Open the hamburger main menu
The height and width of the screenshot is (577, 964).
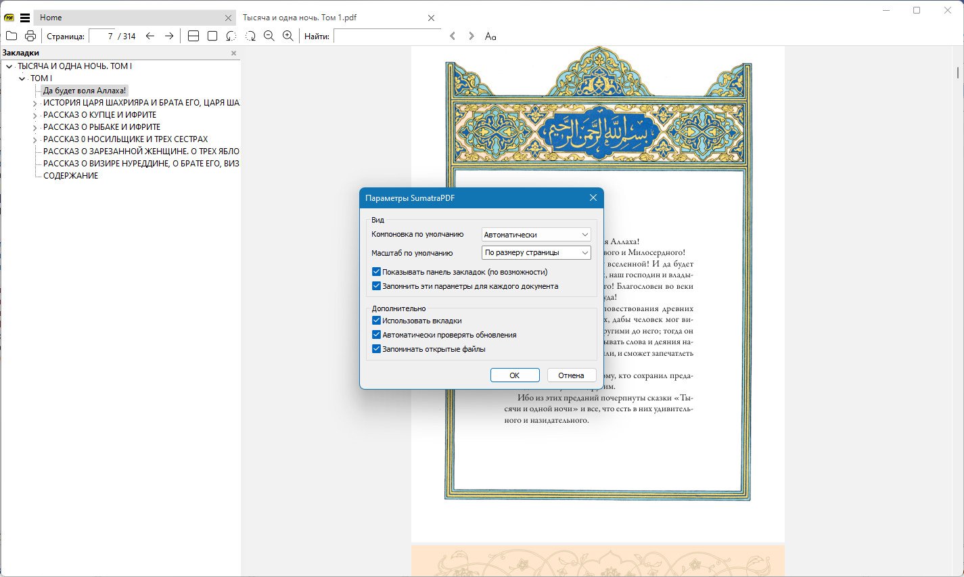tap(25, 18)
